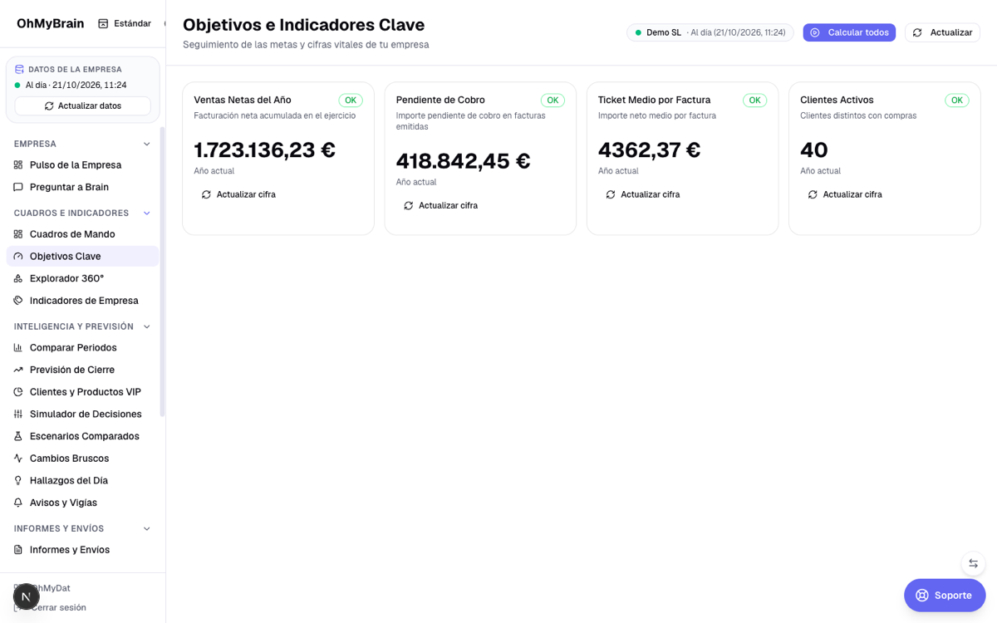Click Actualizar cifra under Ticket Medio por Factura
Viewport: 997px width, 623px height.
click(x=643, y=194)
